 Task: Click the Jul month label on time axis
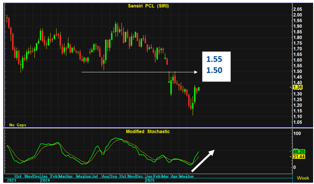coord(95,176)
